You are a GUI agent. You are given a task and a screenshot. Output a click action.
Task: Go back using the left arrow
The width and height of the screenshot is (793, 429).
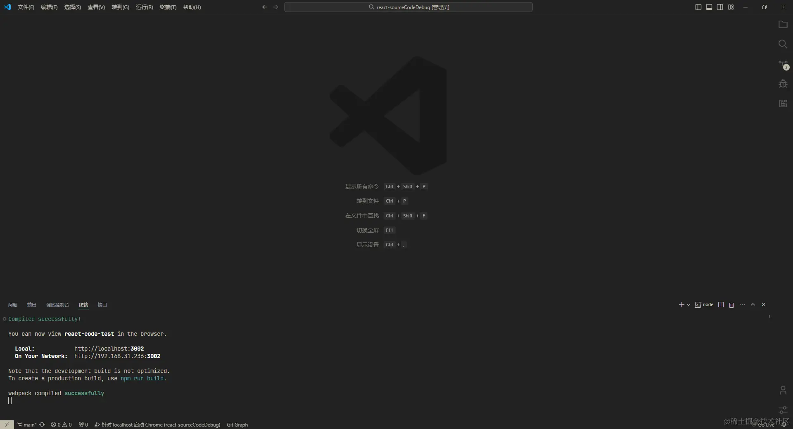click(x=265, y=7)
